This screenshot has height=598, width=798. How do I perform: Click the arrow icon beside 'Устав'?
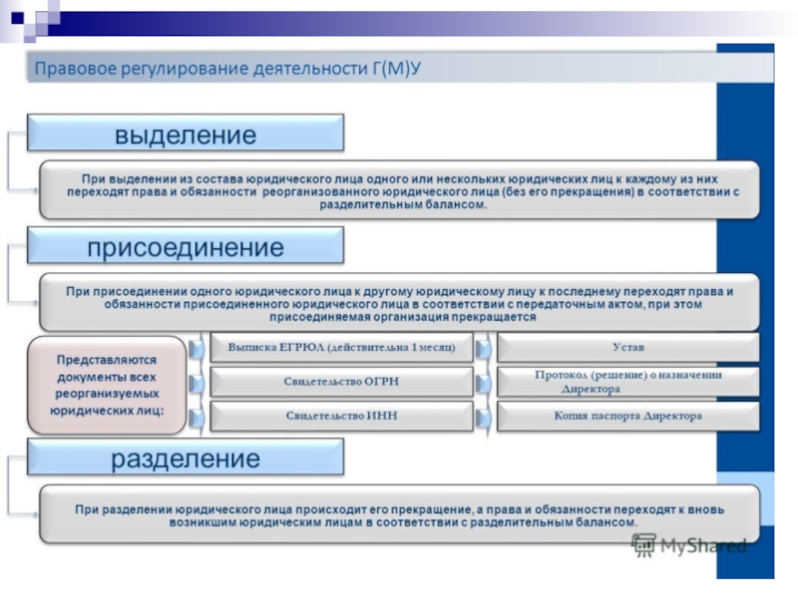click(484, 350)
